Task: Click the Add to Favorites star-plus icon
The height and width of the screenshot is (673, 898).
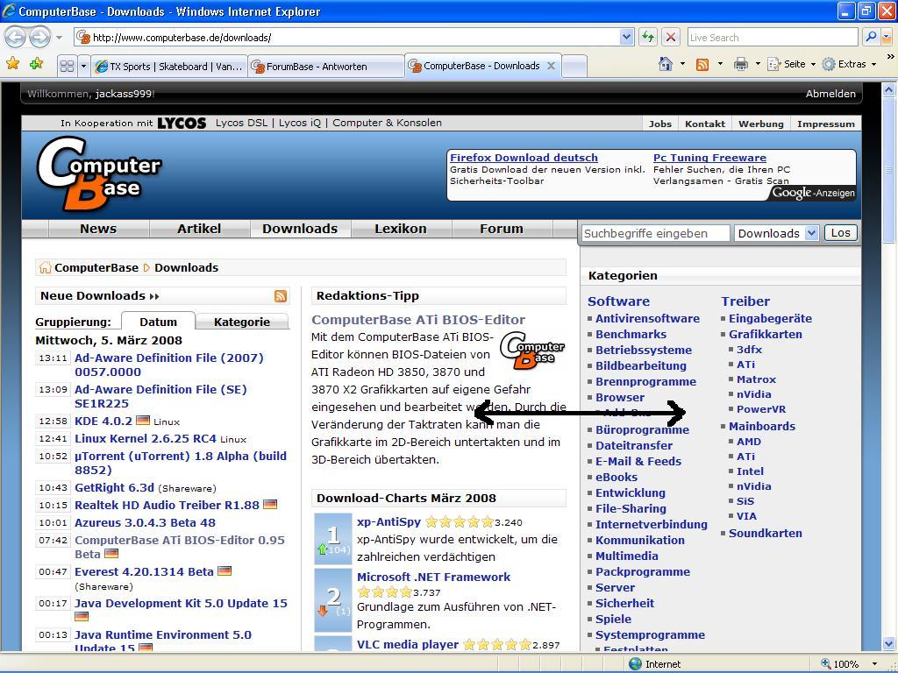Action: pyautogui.click(x=36, y=63)
